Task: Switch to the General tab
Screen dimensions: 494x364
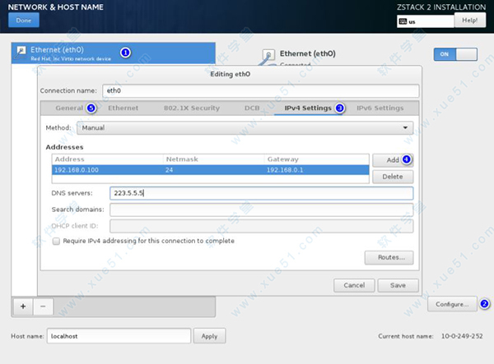Action: (69, 108)
